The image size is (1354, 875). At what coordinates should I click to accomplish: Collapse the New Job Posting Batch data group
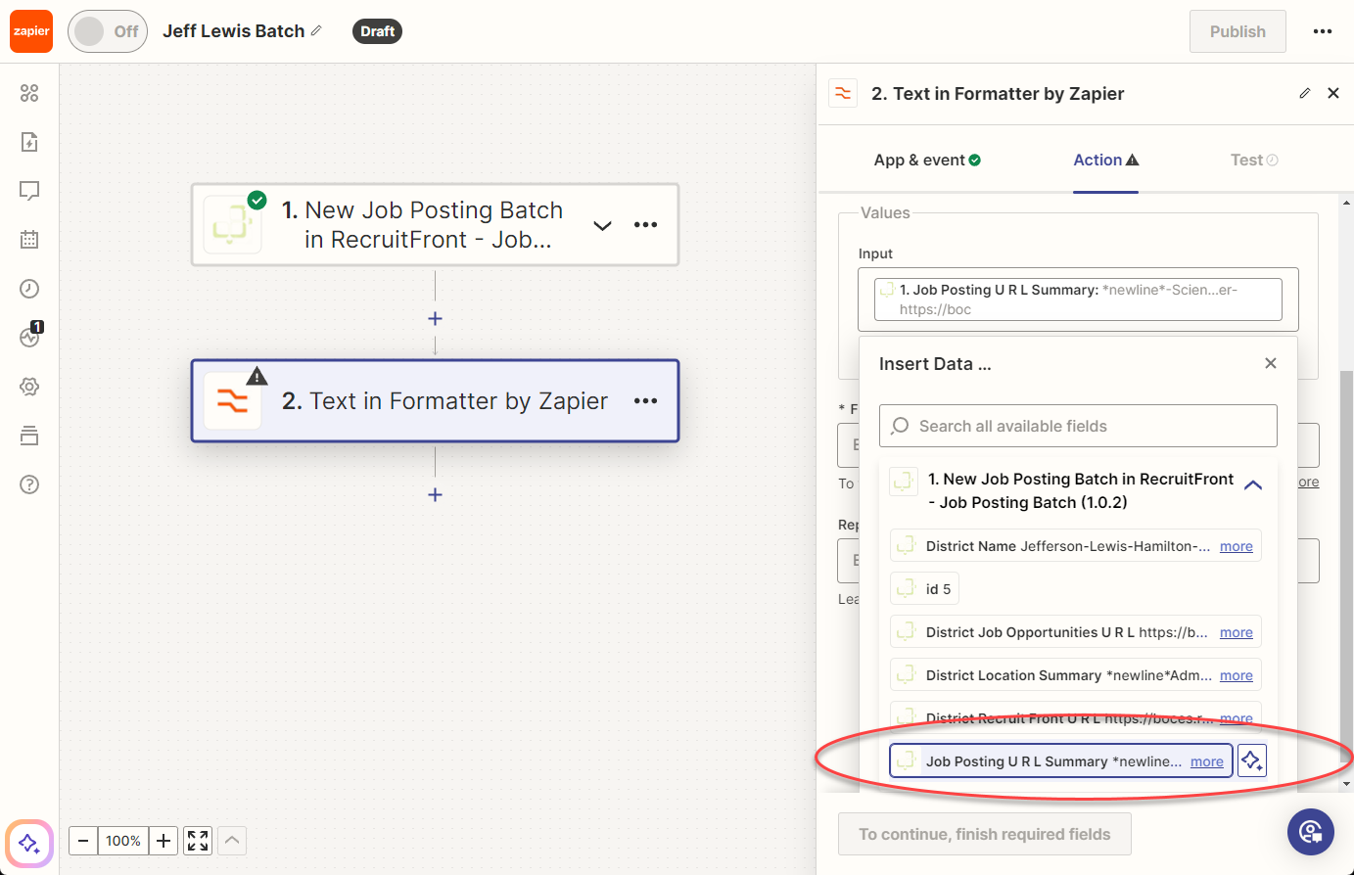tap(1253, 484)
